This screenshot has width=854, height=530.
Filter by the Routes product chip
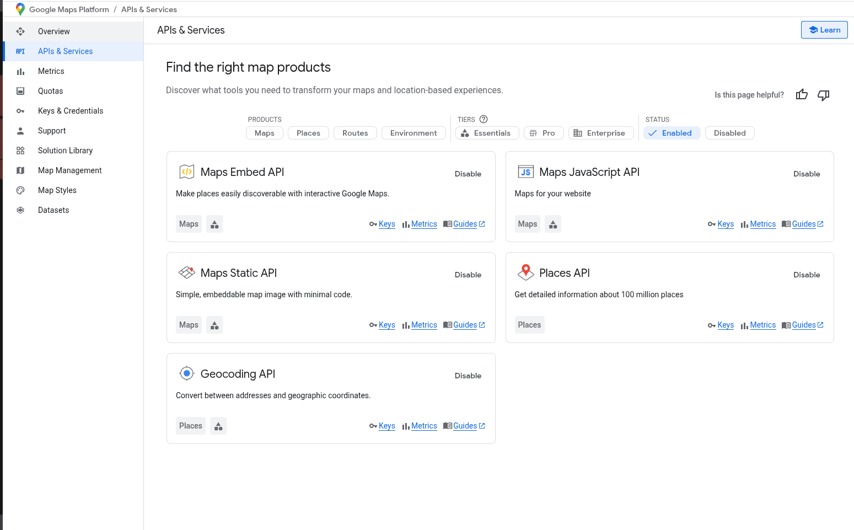pos(355,133)
